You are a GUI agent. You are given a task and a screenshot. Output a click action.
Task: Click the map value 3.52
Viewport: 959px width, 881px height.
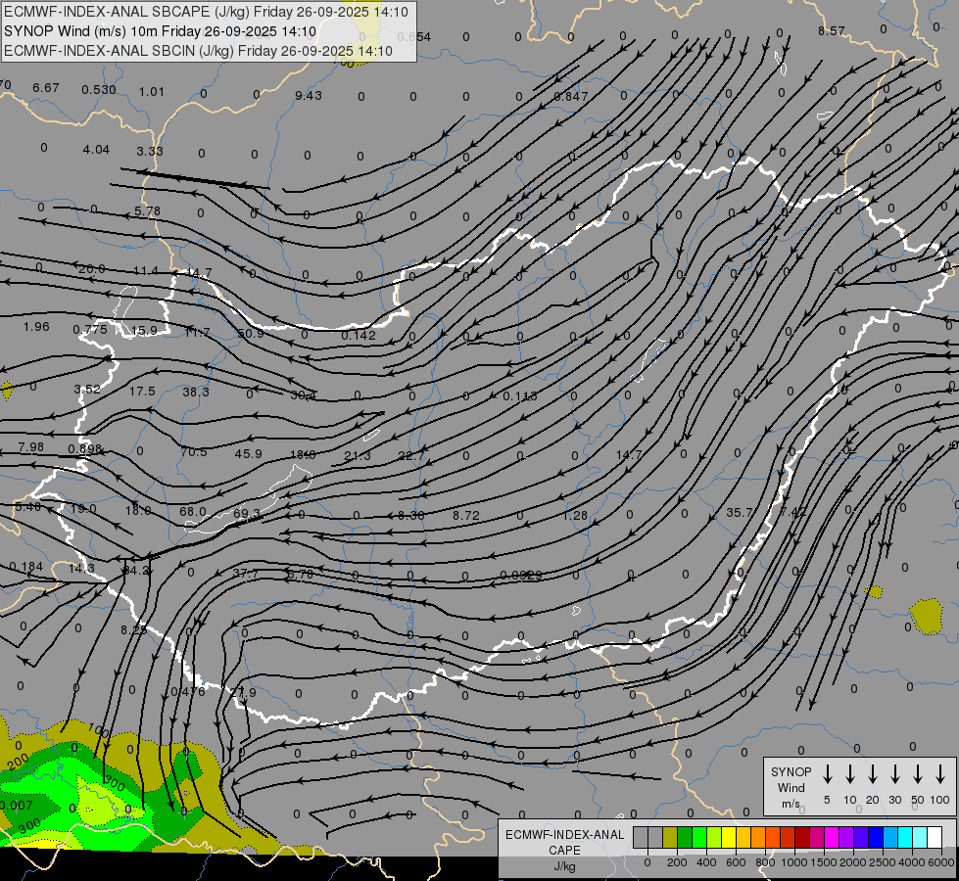point(87,389)
